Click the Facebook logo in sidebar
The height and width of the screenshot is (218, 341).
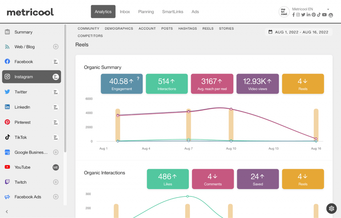pyautogui.click(x=7, y=62)
